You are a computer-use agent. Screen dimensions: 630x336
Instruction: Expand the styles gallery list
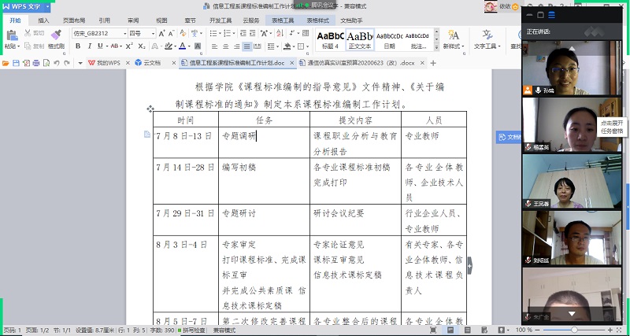point(437,47)
